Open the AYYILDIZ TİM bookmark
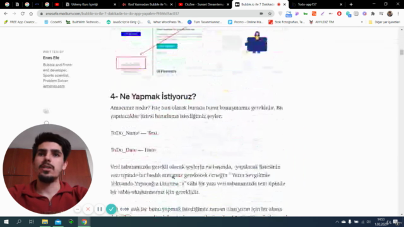 pos(321,22)
